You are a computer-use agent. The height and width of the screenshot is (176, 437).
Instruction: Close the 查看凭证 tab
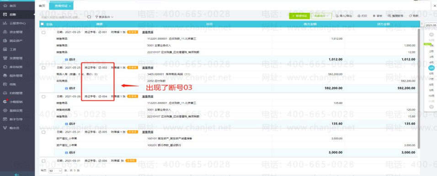pyautogui.click(x=70, y=6)
